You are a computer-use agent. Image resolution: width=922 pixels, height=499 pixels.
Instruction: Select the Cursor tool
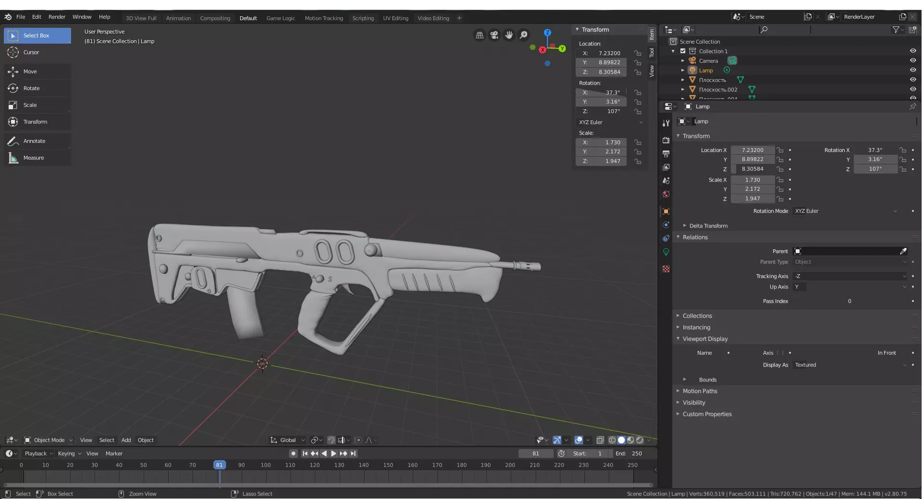pos(37,52)
